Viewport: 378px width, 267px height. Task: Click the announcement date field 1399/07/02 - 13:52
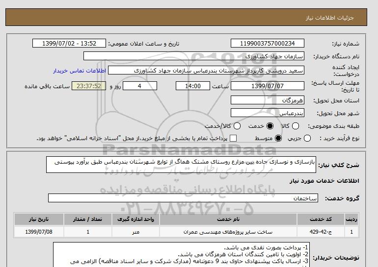pos(69,43)
